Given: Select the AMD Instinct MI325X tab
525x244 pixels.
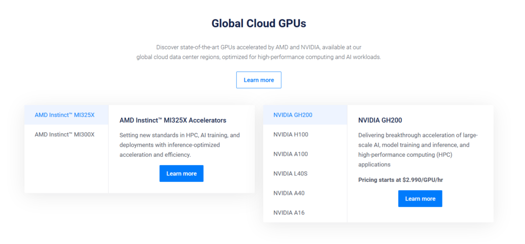Looking at the screenshot, I should 66,115.
